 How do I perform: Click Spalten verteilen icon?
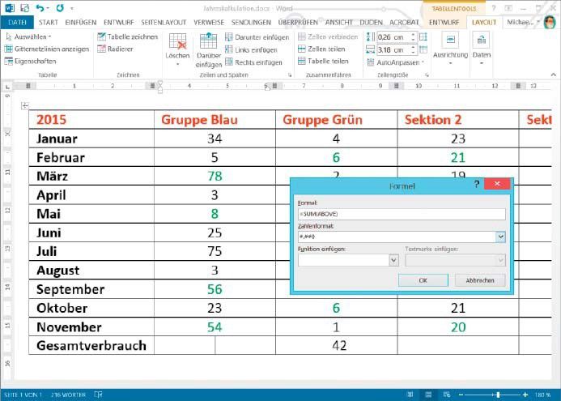(x=423, y=49)
